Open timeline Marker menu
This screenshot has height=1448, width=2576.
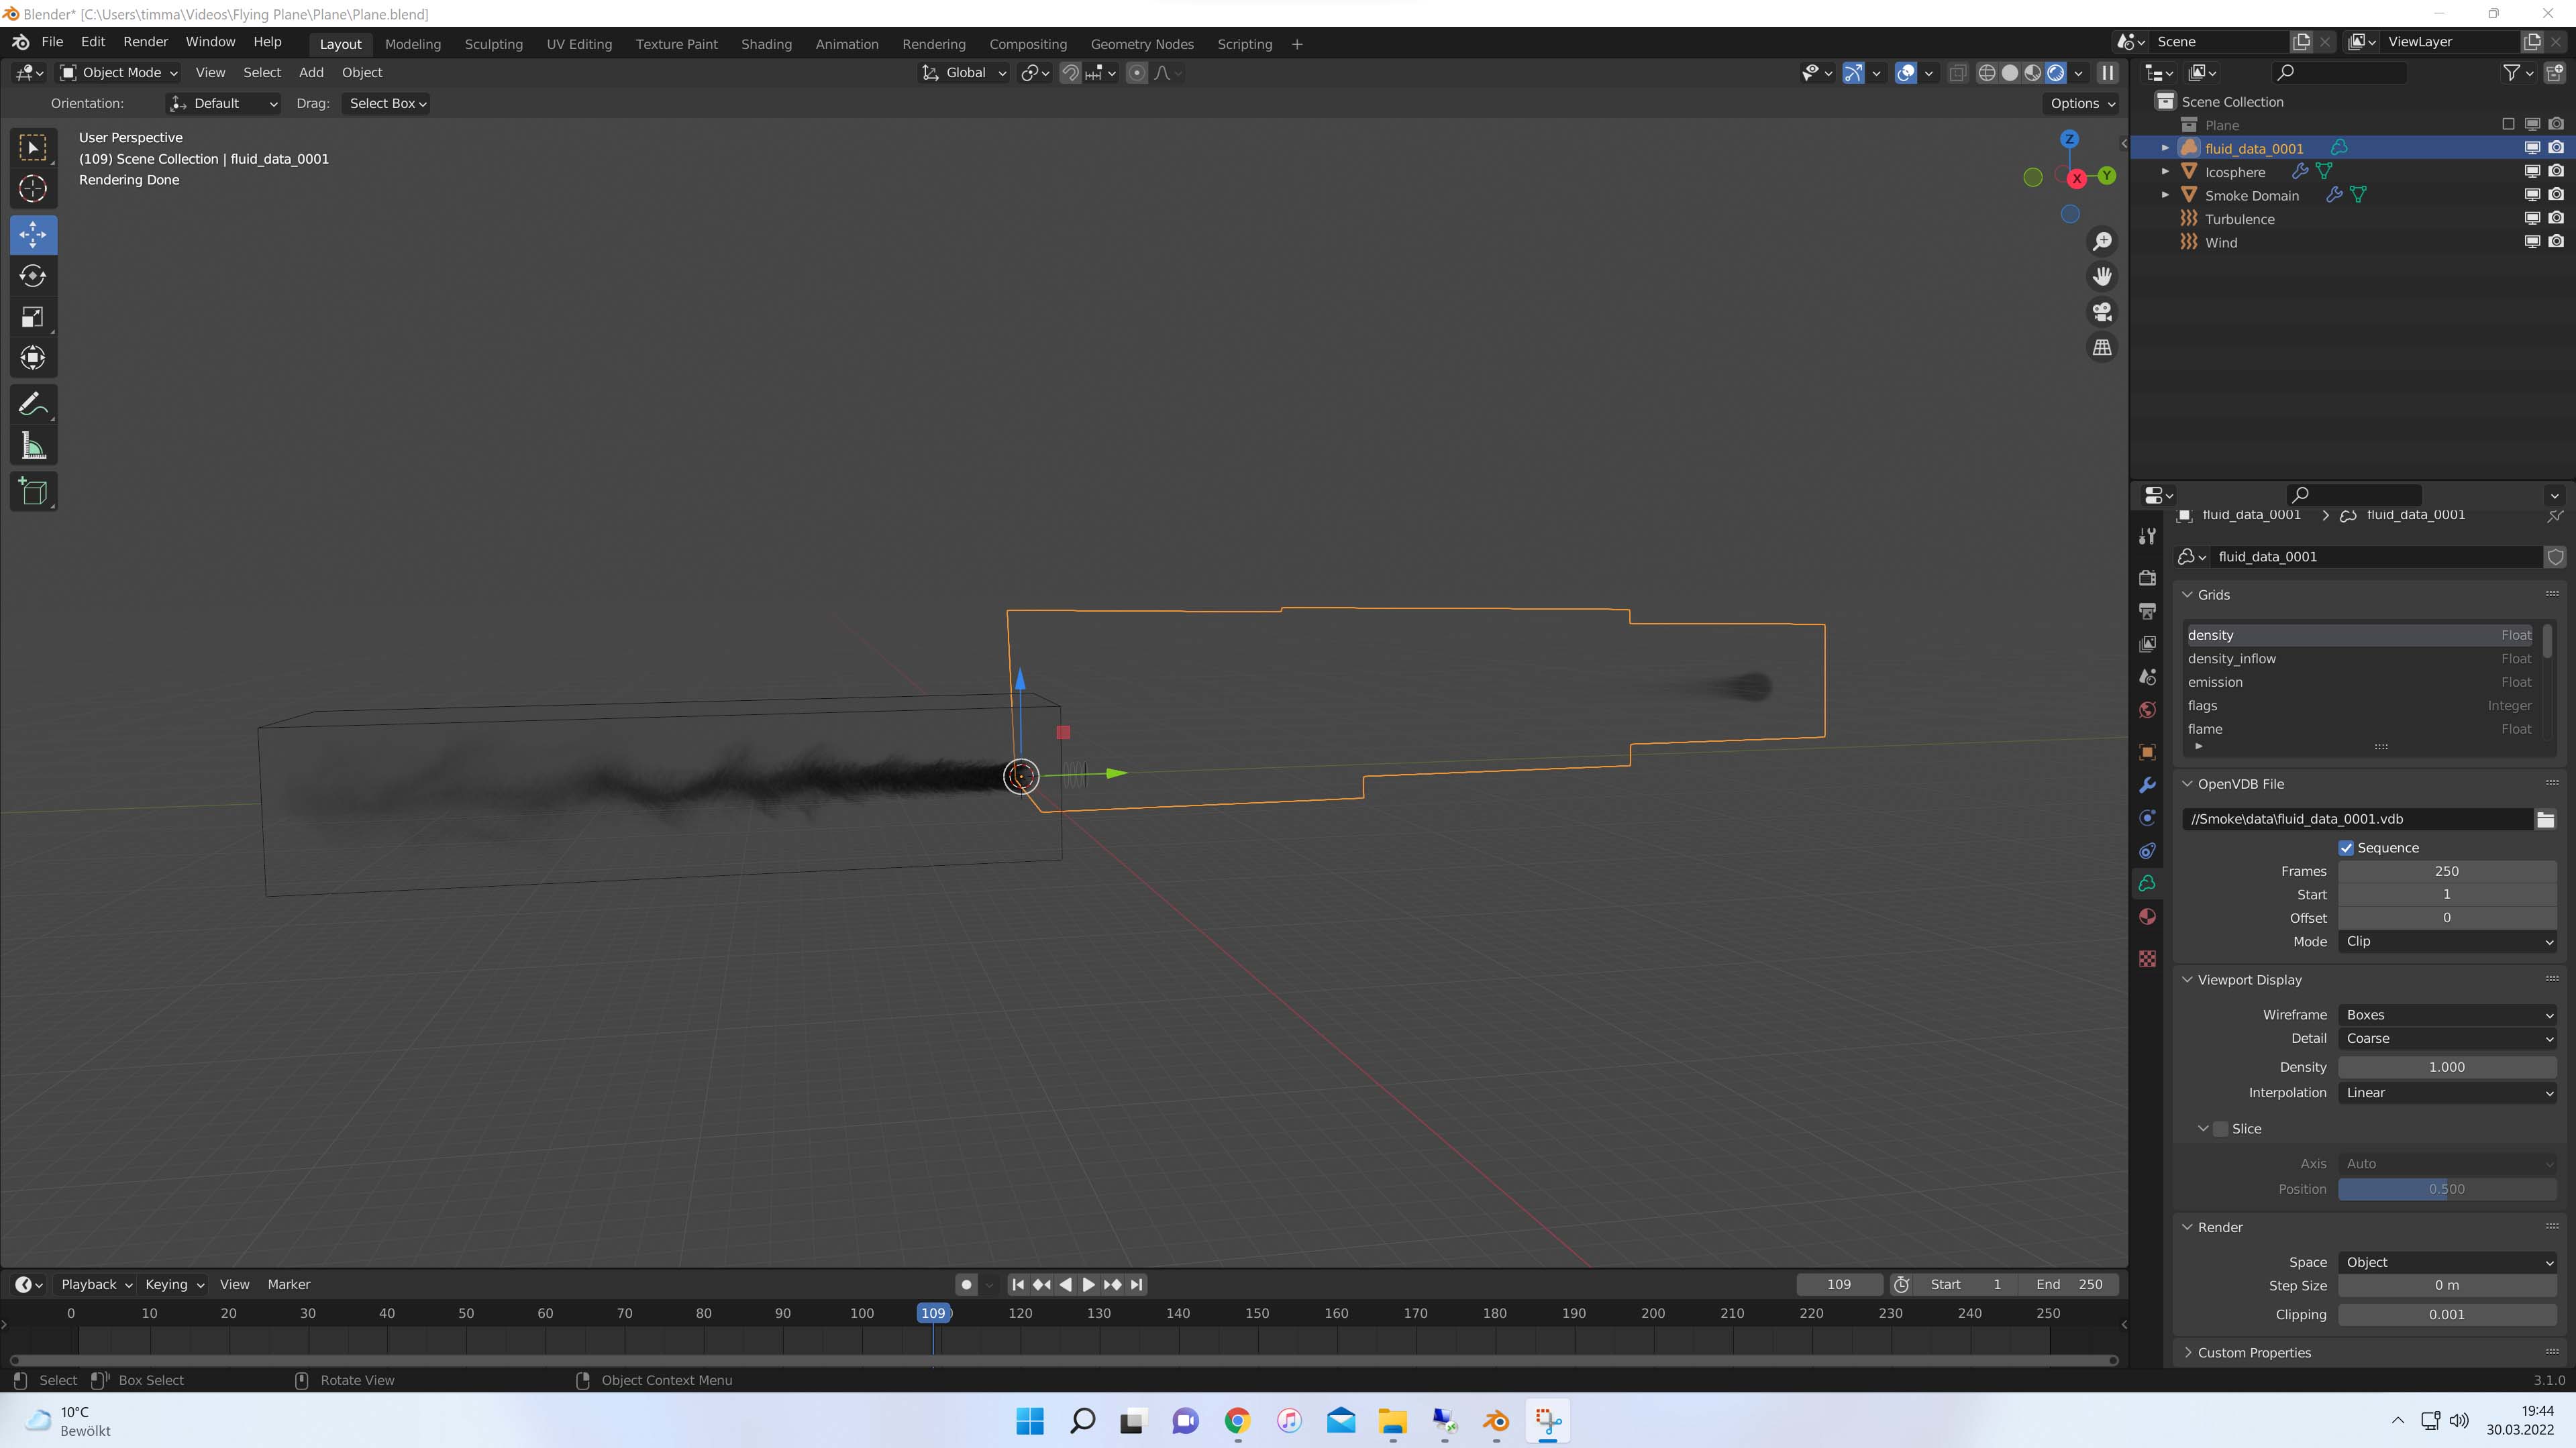289,1285
